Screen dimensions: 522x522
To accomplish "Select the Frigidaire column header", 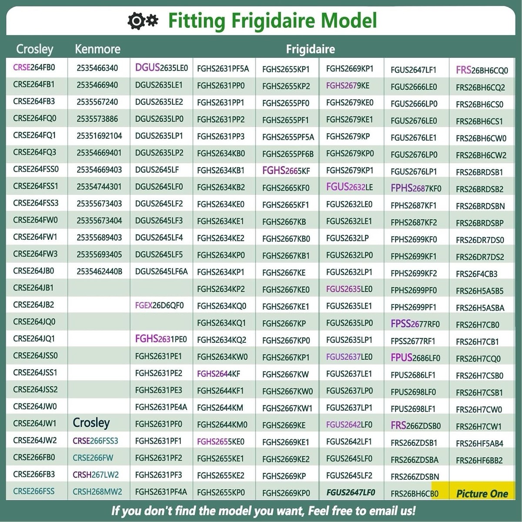I will tap(310, 49).
